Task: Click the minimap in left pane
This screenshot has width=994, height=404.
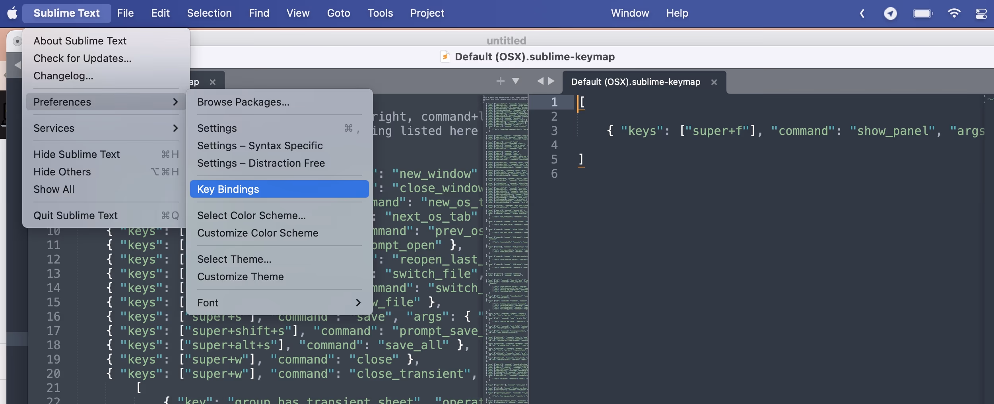Action: (x=505, y=249)
